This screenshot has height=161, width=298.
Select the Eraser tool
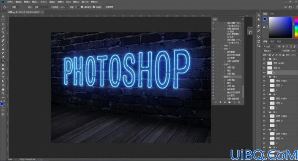[x=3, y=57]
